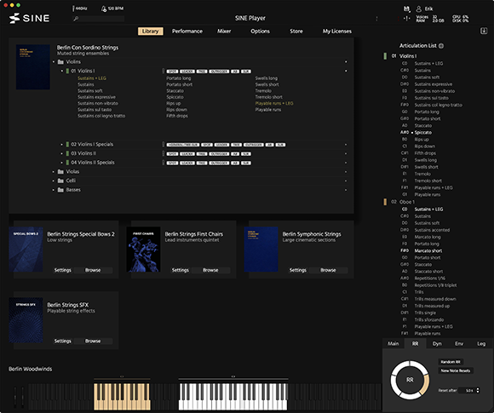The image size is (494, 413).
Task: Toggle New Note Resets option
Action: tap(456, 370)
